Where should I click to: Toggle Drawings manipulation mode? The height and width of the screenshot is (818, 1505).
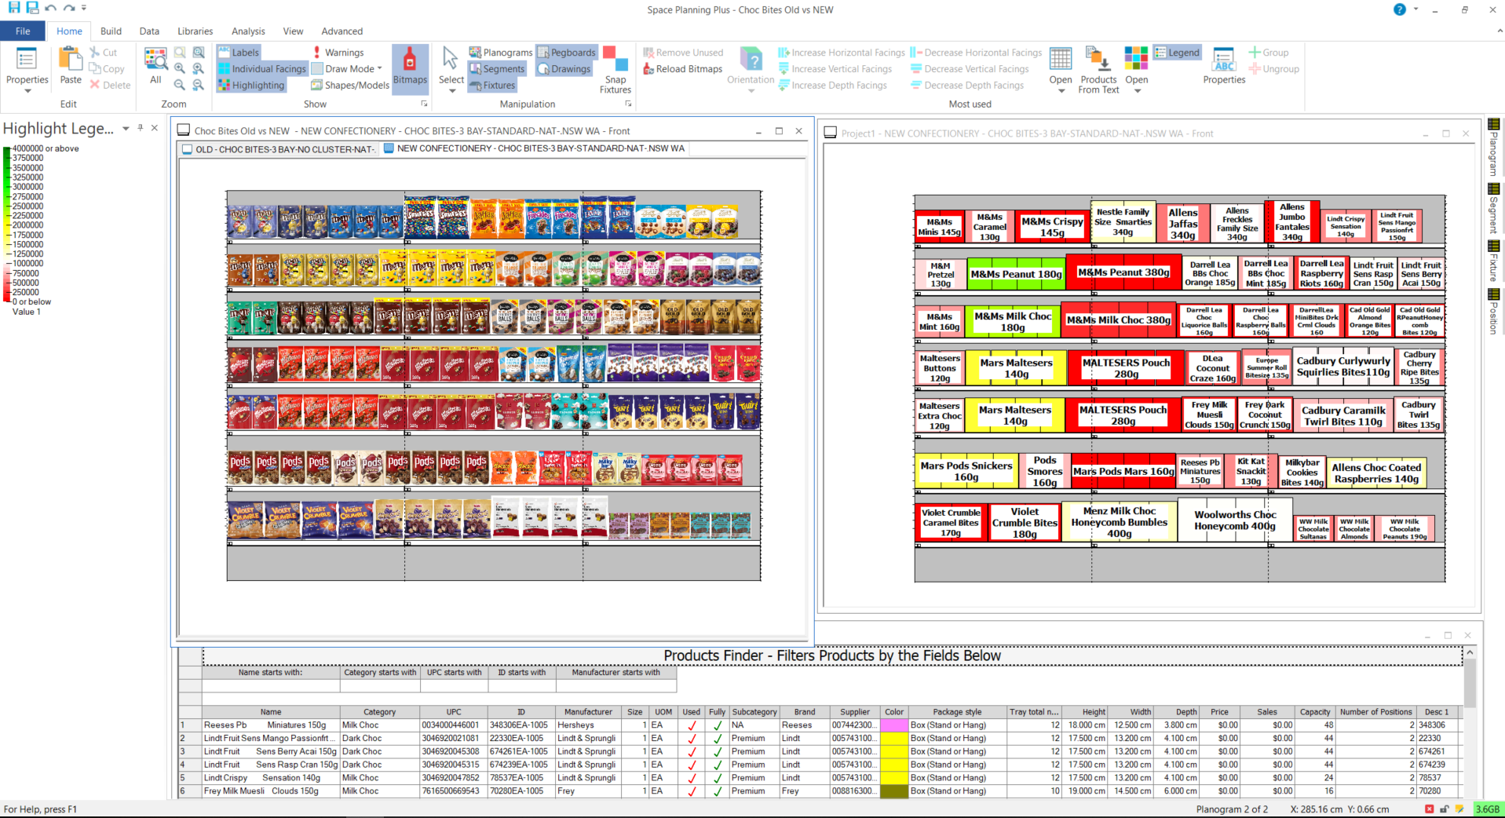(564, 69)
